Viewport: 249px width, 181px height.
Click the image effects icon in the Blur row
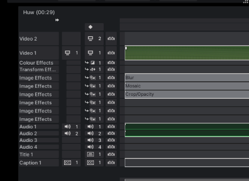point(93,78)
